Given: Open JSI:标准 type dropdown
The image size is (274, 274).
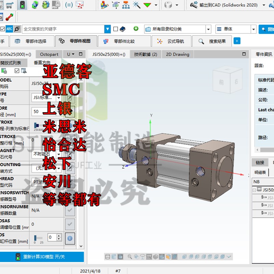Looking at the screenshot, I should coord(59,97).
